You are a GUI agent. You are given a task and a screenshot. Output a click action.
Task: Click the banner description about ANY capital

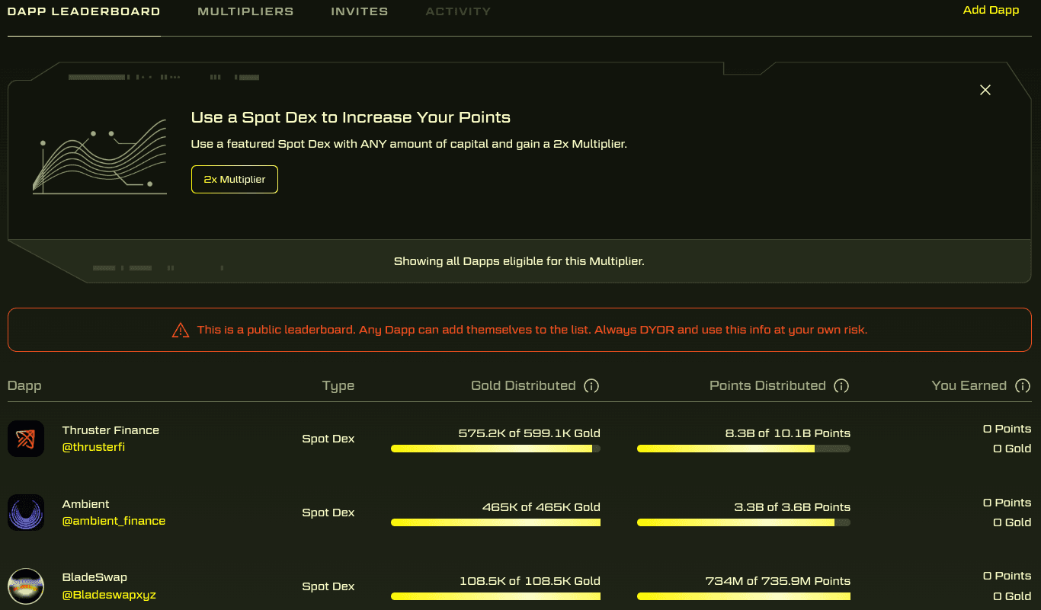(x=409, y=143)
